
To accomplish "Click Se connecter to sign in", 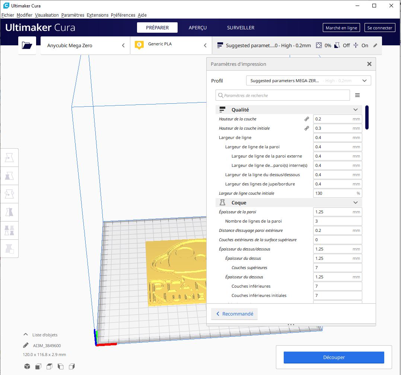I will pos(380,28).
